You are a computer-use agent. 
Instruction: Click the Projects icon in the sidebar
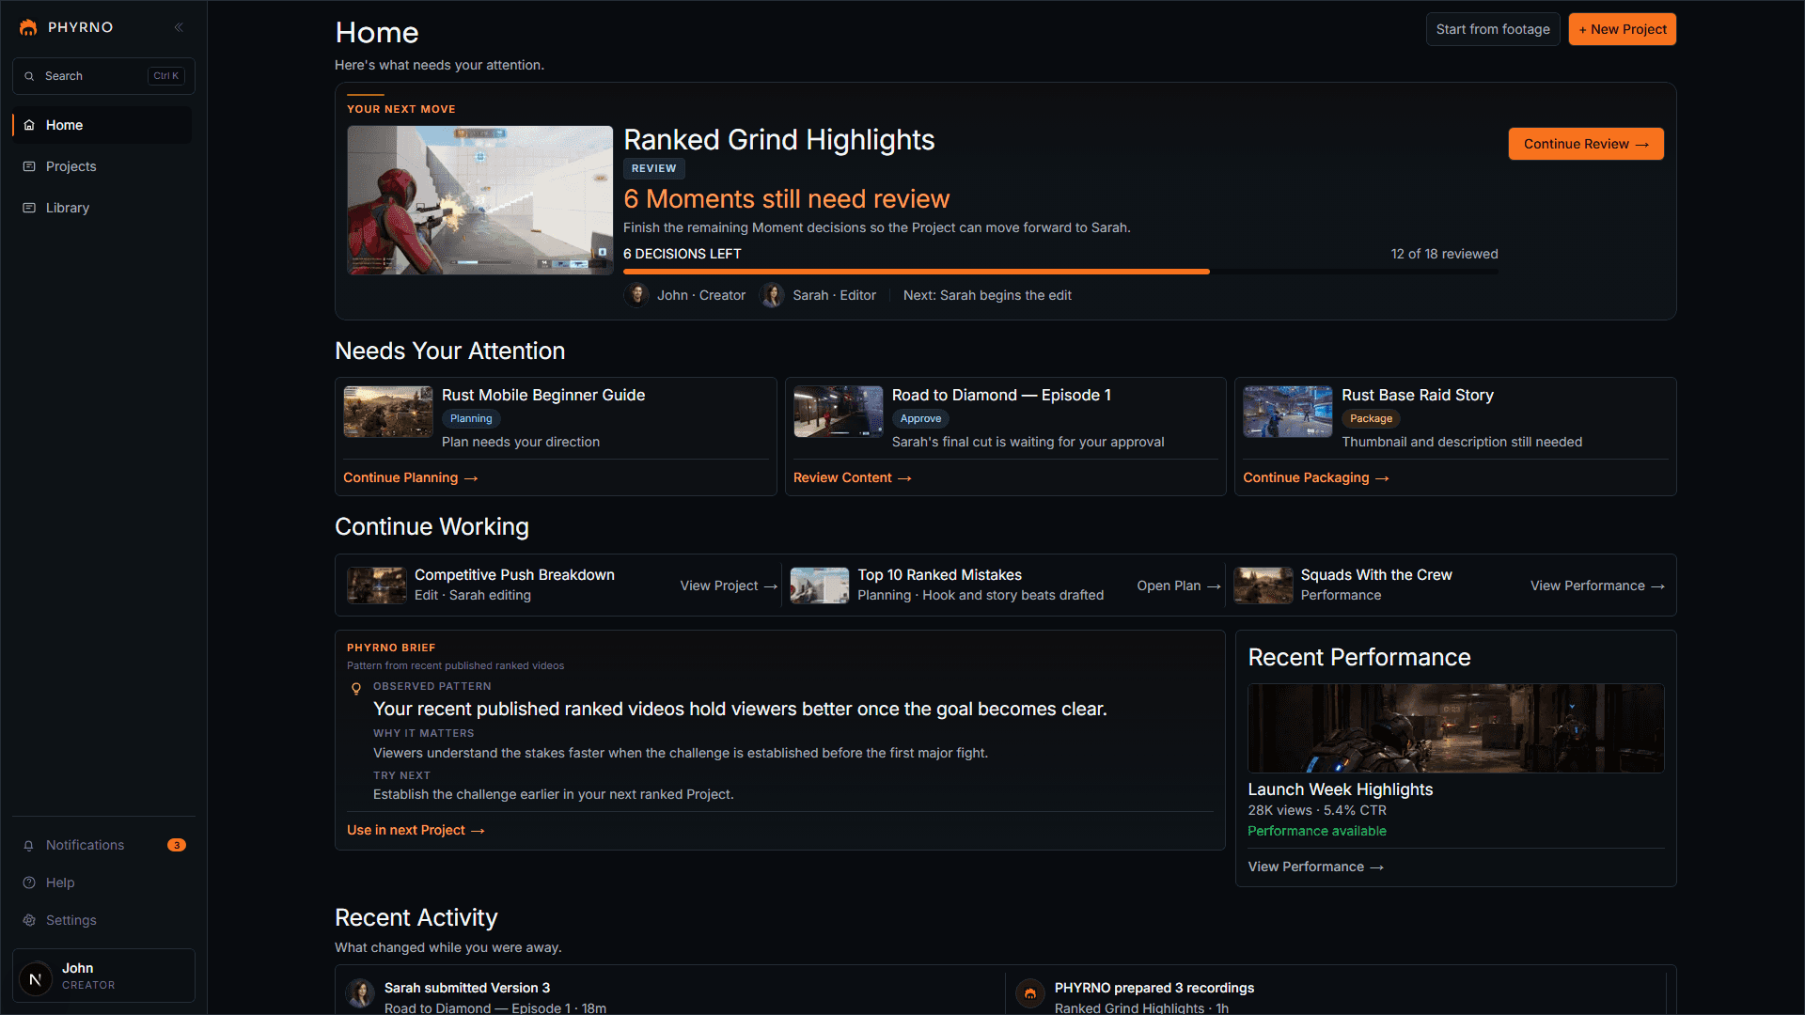click(29, 166)
